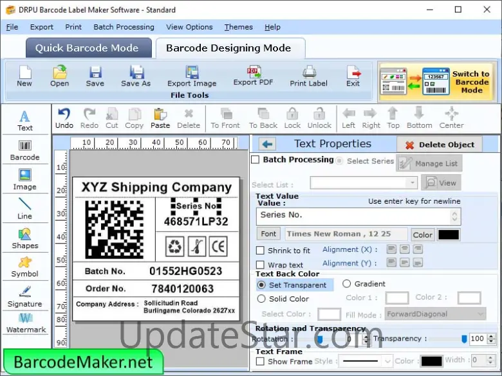Save the current label
Viewport: 502px width, 376px height.
95,76
